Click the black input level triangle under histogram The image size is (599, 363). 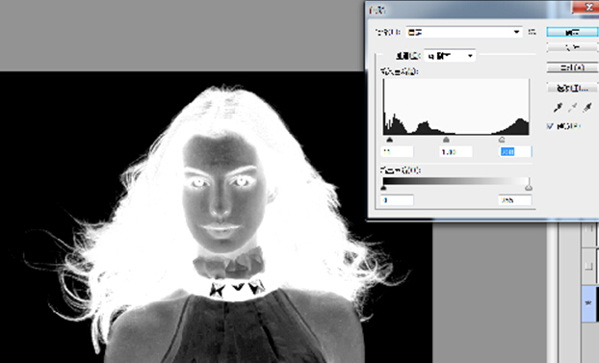click(x=390, y=140)
